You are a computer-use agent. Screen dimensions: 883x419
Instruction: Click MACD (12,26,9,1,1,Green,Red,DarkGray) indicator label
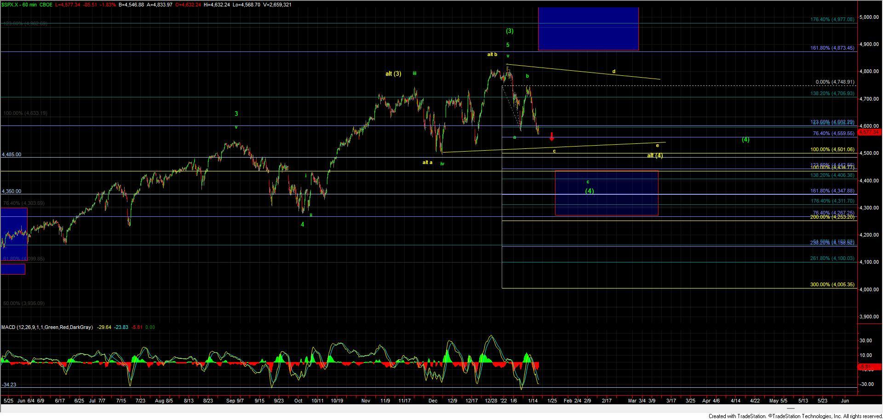pyautogui.click(x=47, y=328)
